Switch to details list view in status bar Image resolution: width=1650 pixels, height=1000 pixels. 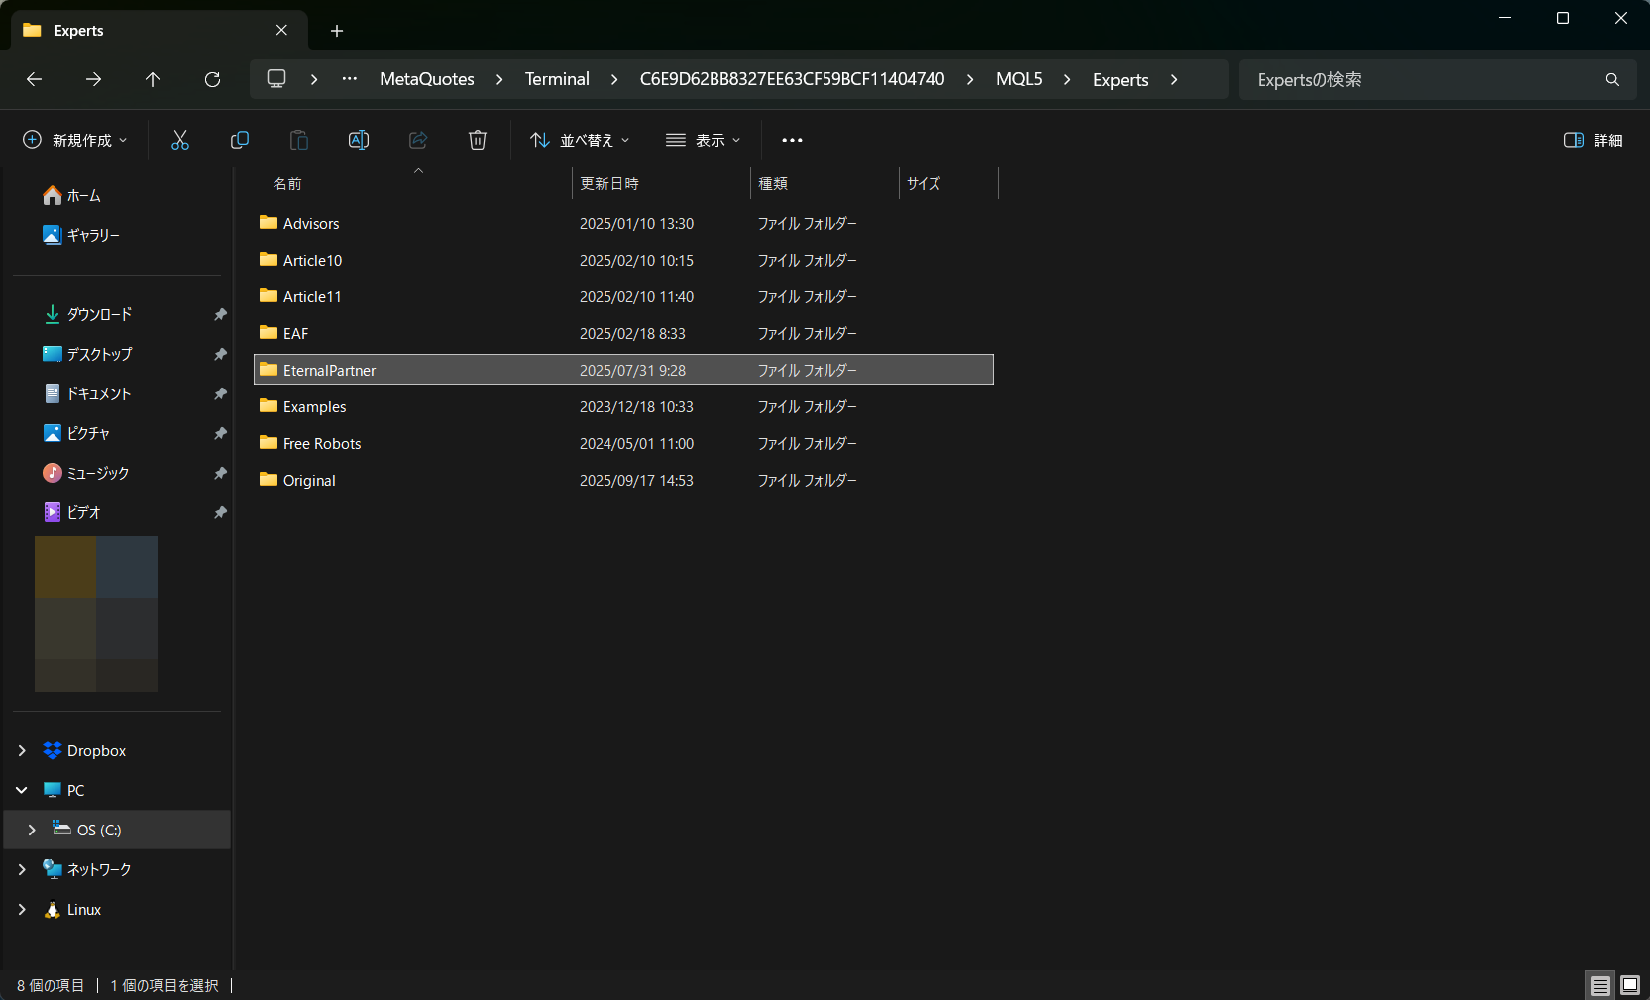coord(1600,985)
